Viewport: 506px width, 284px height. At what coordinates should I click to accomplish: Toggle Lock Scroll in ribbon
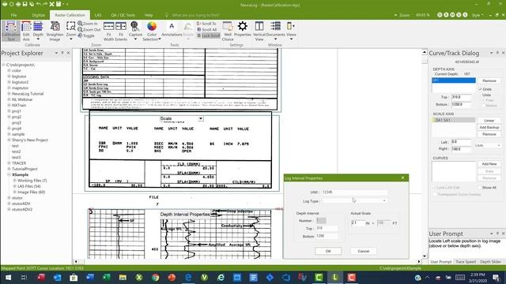(209, 35)
